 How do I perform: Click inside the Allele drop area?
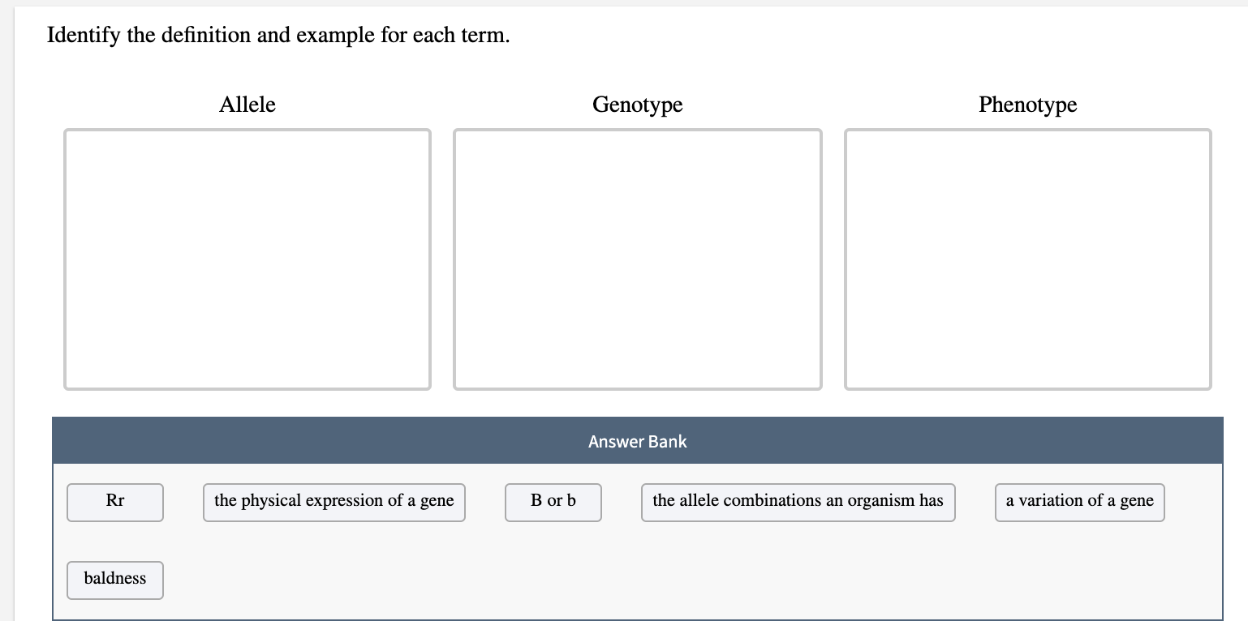[247, 258]
